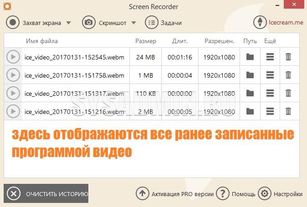The width and height of the screenshot is (307, 207).
Task: Click the screen capture record icon
Action: [x=13, y=22]
